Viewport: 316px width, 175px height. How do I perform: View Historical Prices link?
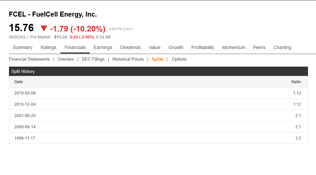(x=128, y=59)
